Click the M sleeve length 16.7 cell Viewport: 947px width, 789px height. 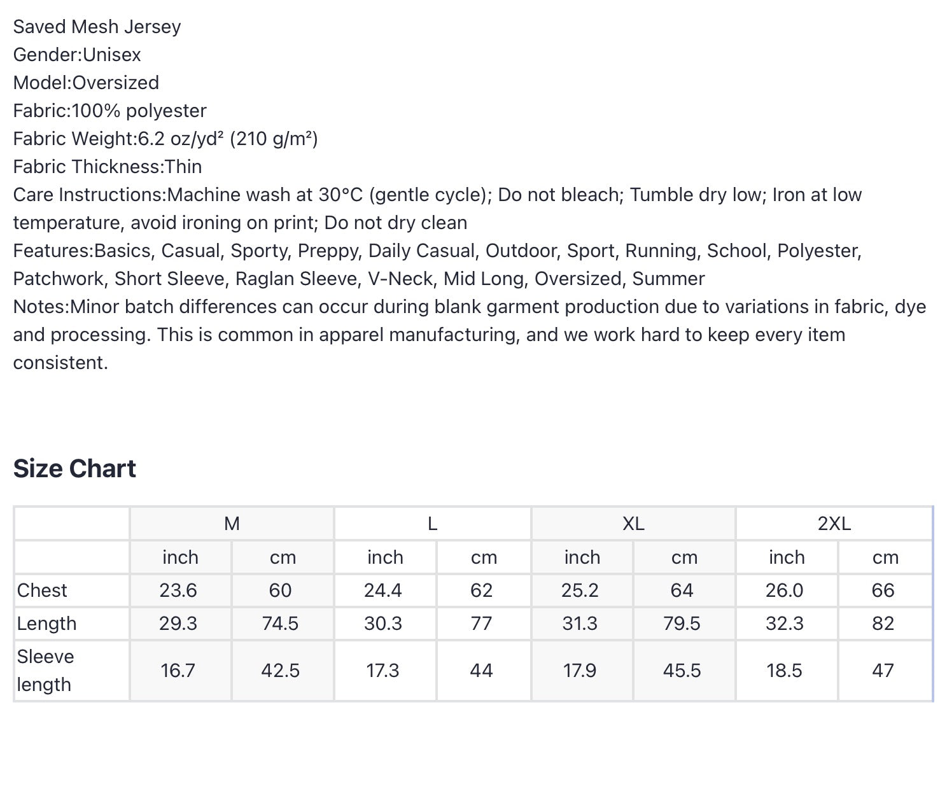(178, 671)
